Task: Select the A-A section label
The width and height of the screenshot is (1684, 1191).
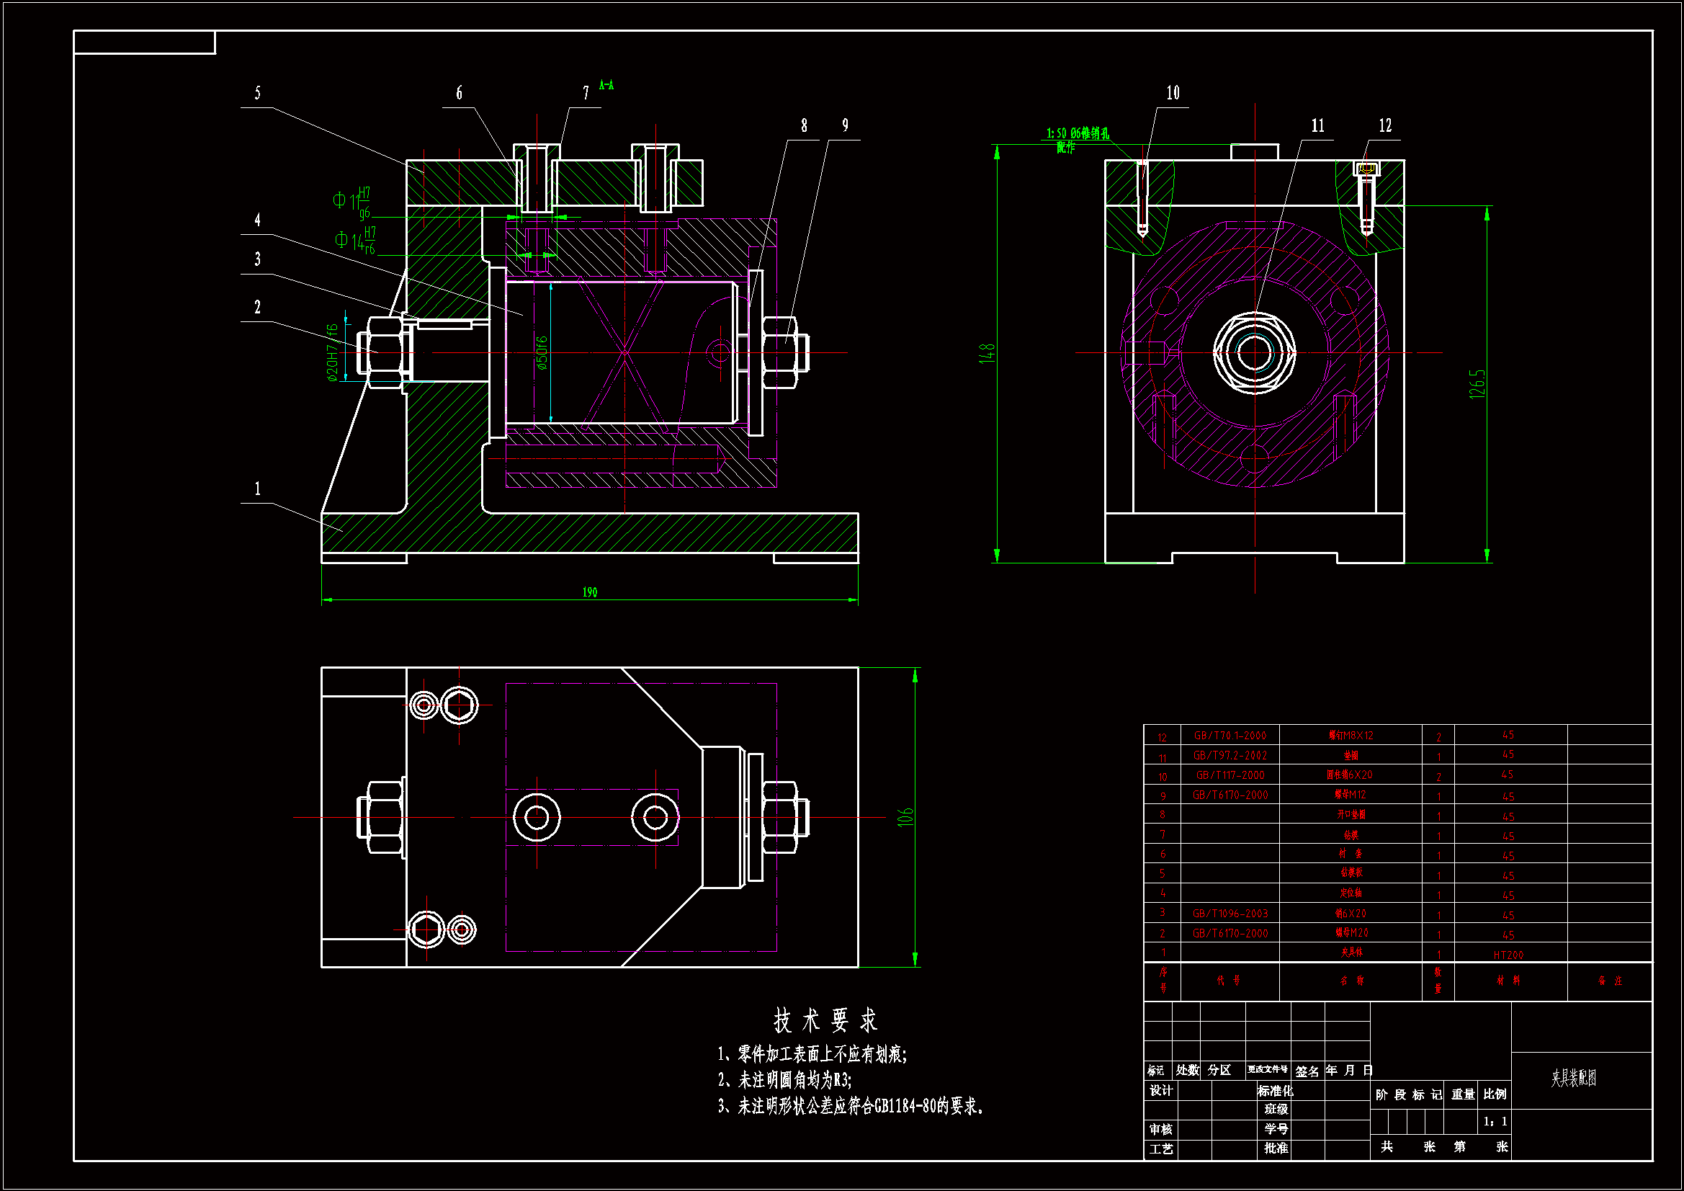Action: [606, 85]
